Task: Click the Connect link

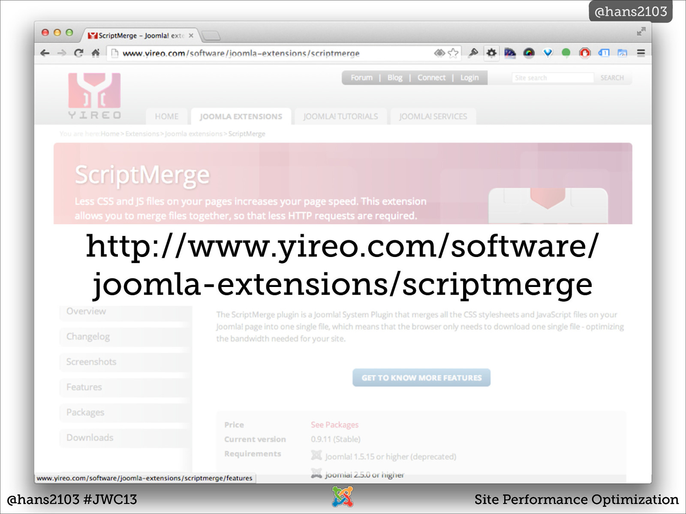Action: pos(431,78)
